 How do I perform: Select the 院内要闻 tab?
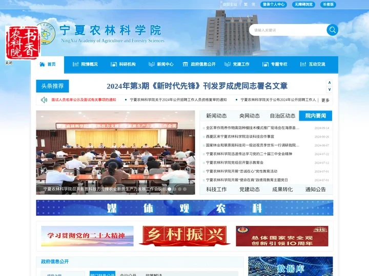(316, 116)
